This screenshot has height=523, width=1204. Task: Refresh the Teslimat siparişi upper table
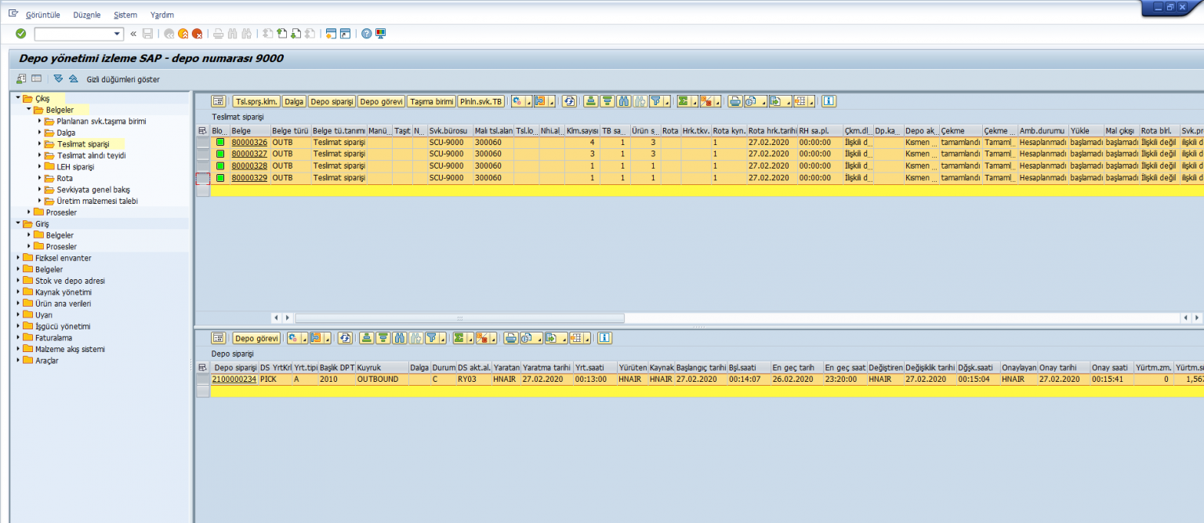click(569, 101)
